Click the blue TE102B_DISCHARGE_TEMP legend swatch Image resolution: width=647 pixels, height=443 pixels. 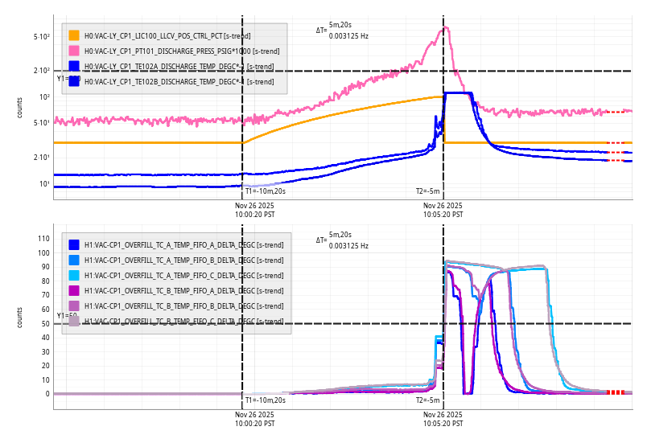point(74,81)
